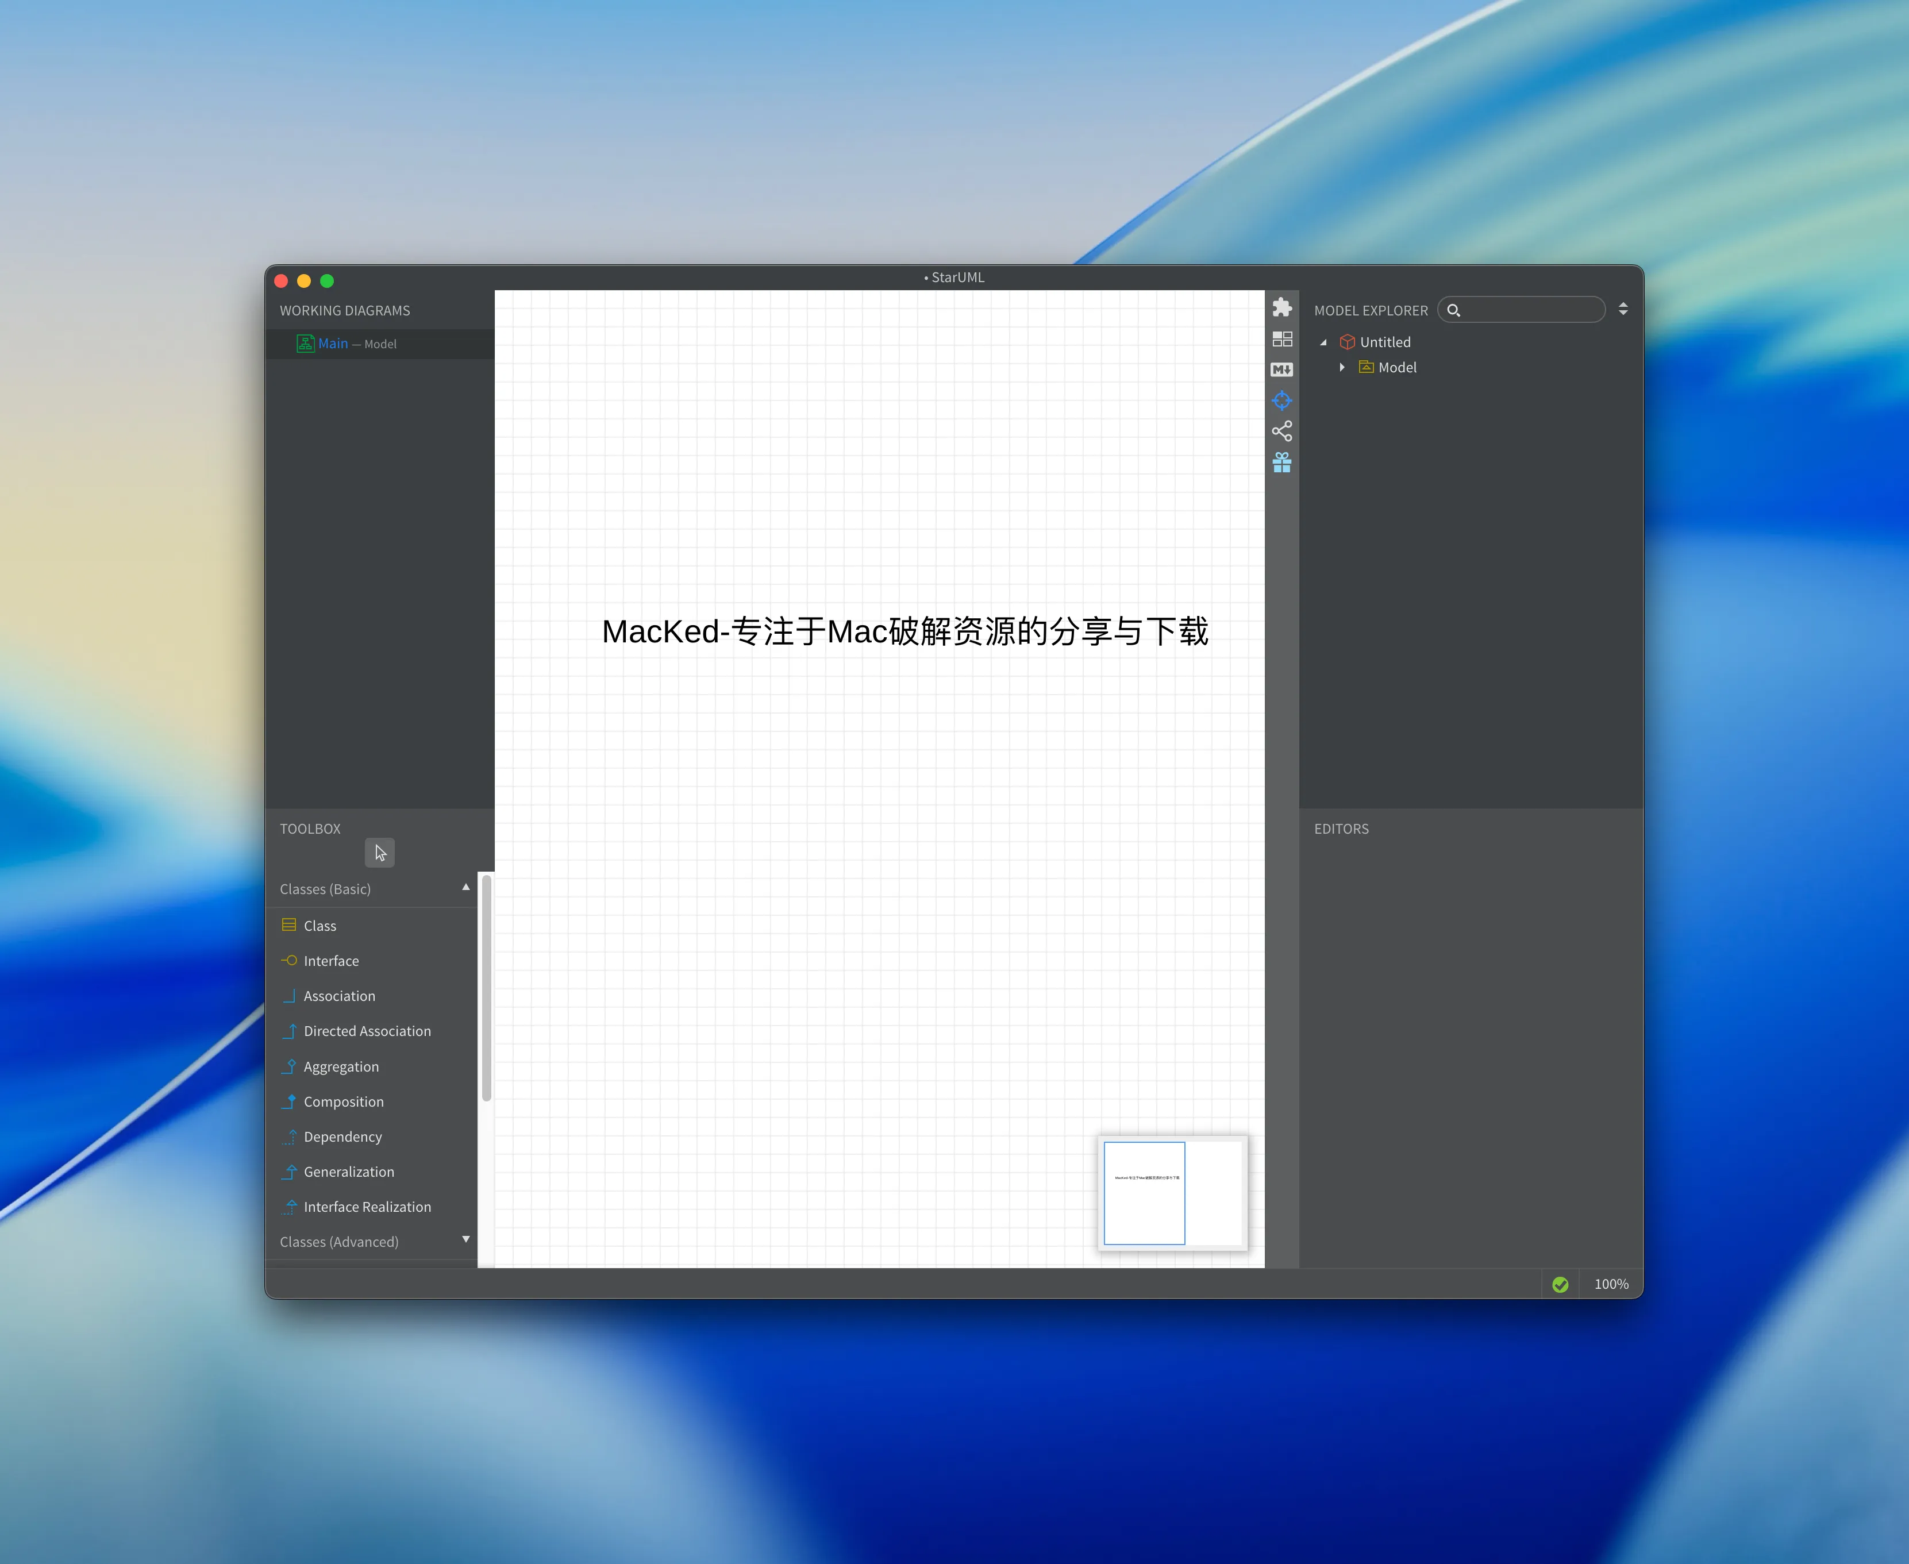Click the TOOLBOX panel header

(310, 829)
